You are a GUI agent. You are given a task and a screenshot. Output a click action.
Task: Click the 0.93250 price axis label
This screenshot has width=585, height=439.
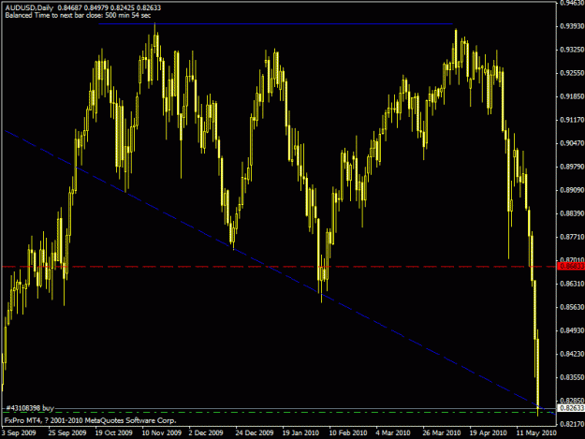click(x=572, y=50)
